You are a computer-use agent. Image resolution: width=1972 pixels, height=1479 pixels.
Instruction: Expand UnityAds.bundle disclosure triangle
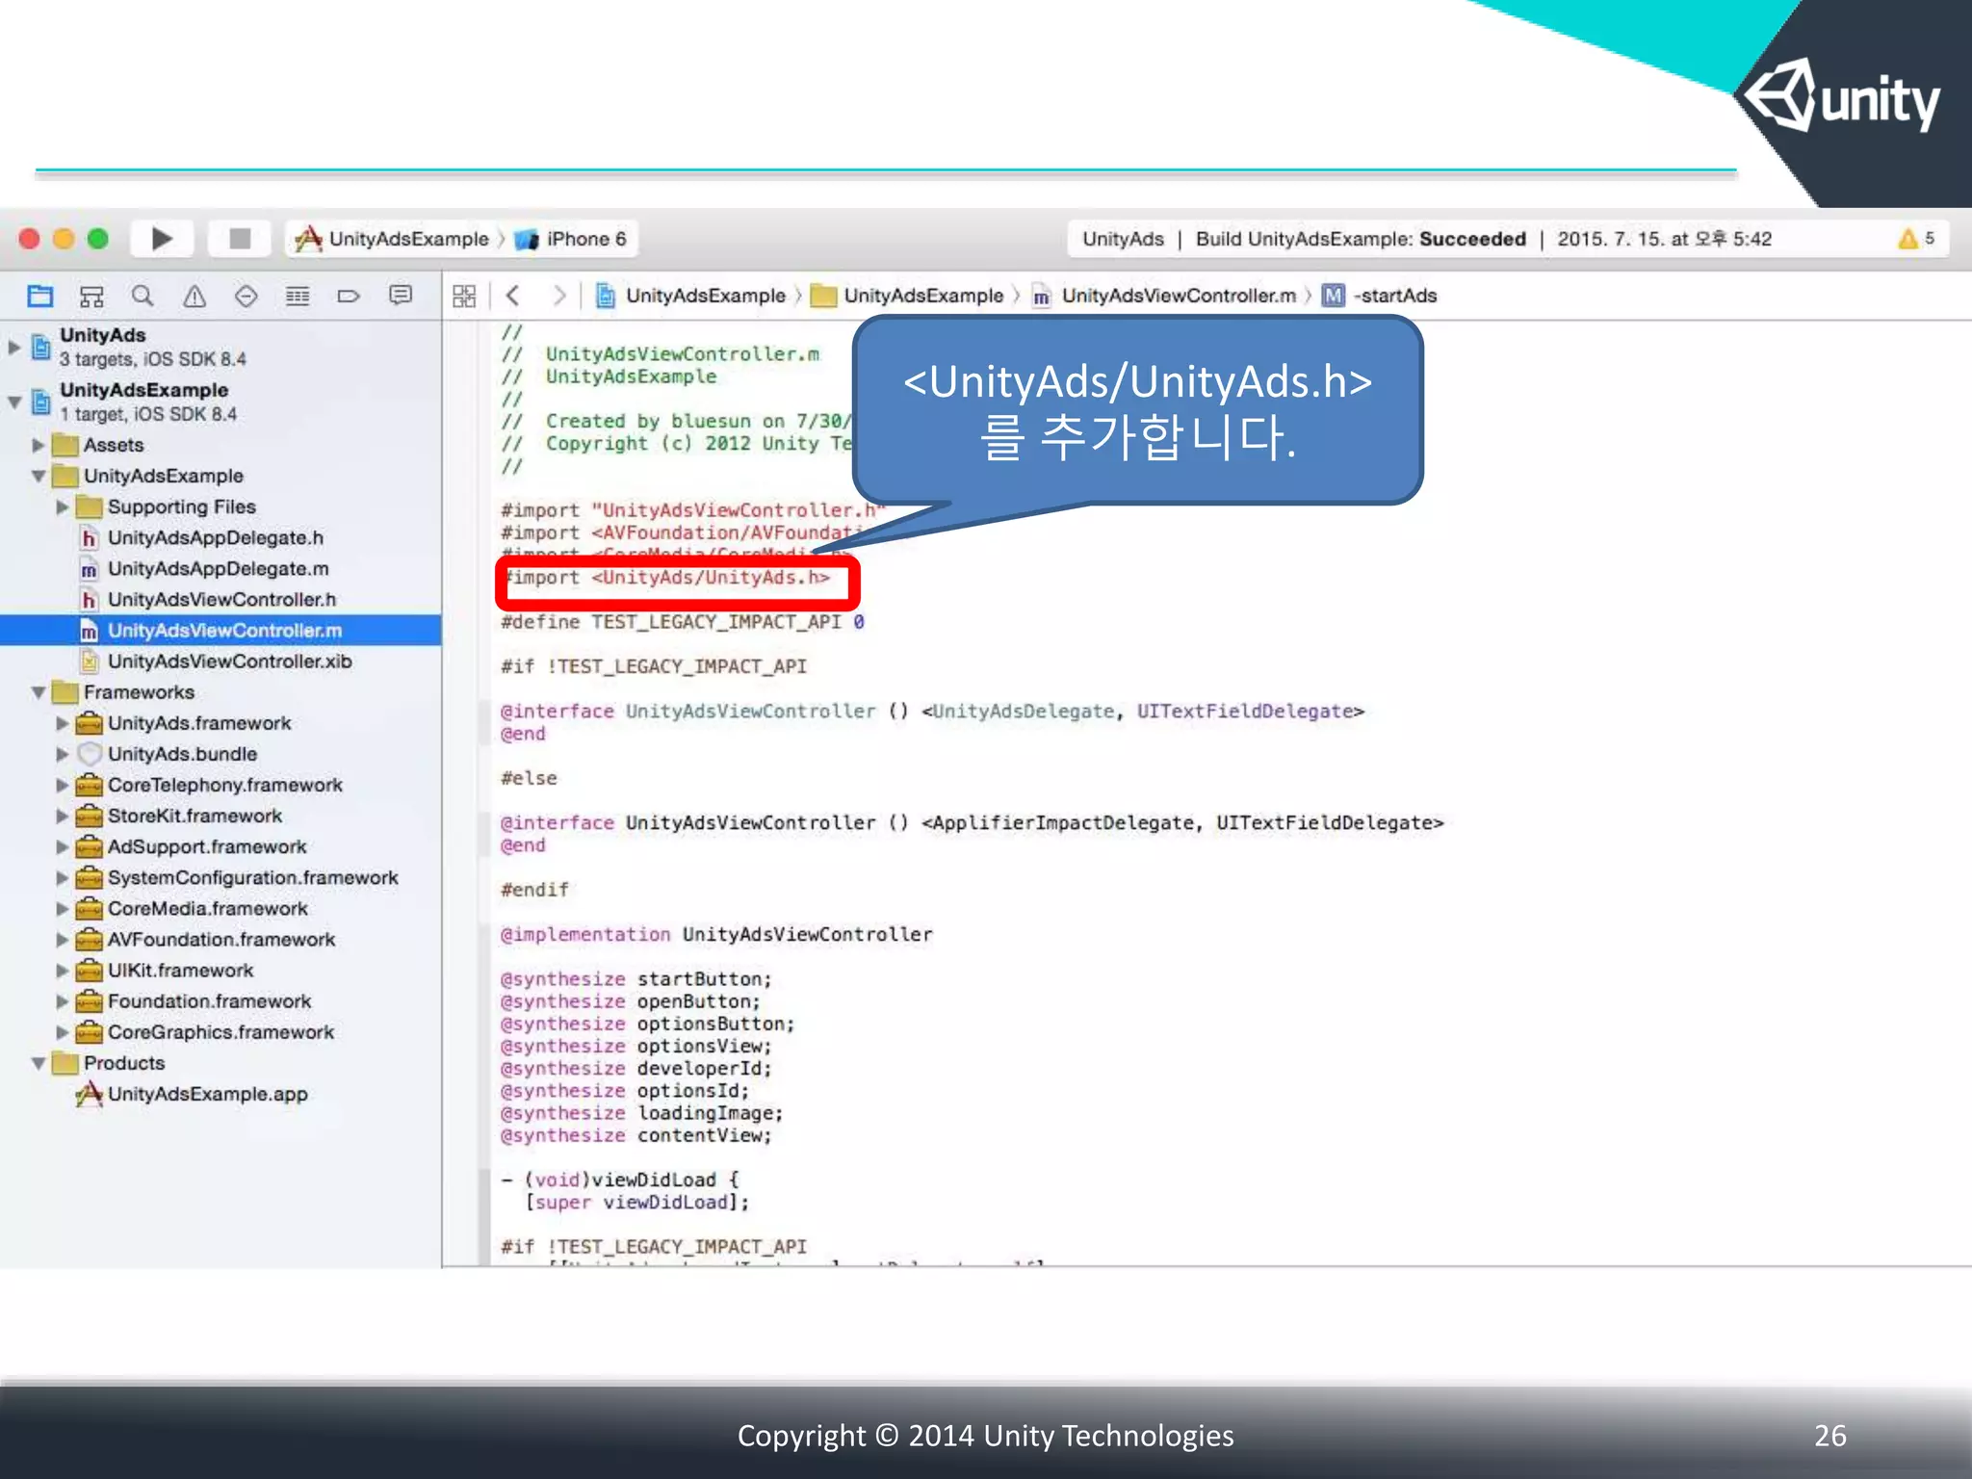tap(62, 754)
